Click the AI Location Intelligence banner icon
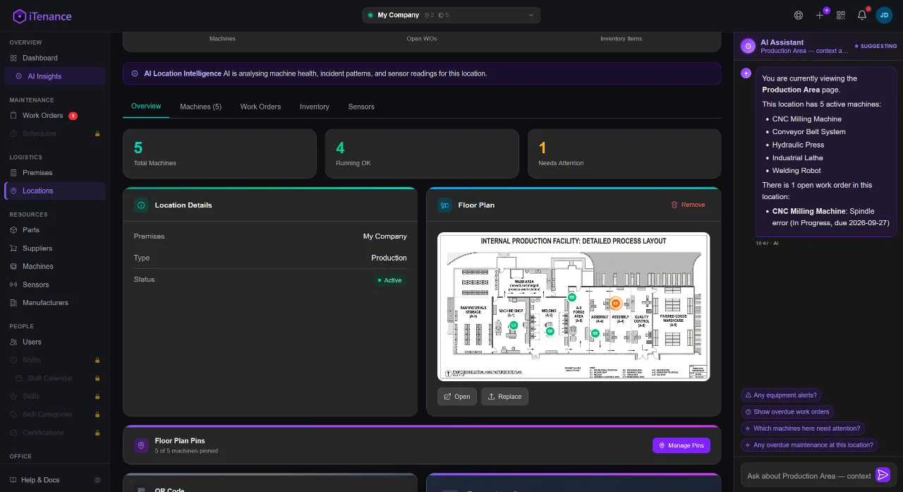This screenshot has height=492, width=903. point(135,73)
